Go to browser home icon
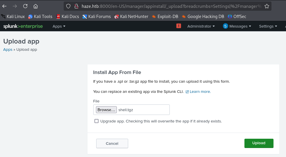 35,6
